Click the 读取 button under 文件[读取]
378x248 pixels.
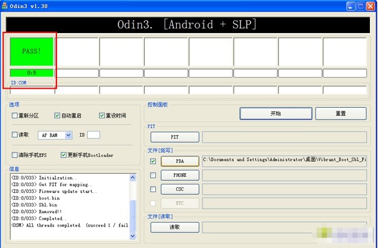175,227
